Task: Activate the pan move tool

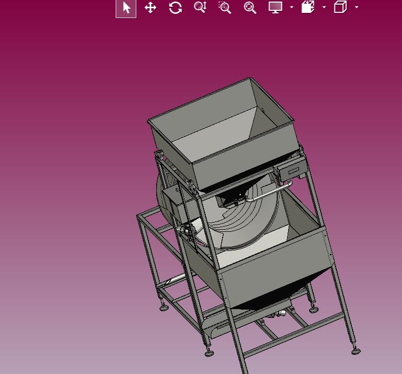Action: [150, 7]
